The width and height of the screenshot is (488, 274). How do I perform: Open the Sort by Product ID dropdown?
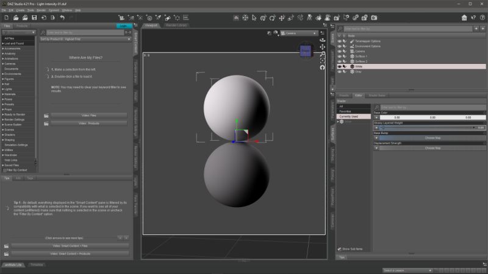(85, 39)
